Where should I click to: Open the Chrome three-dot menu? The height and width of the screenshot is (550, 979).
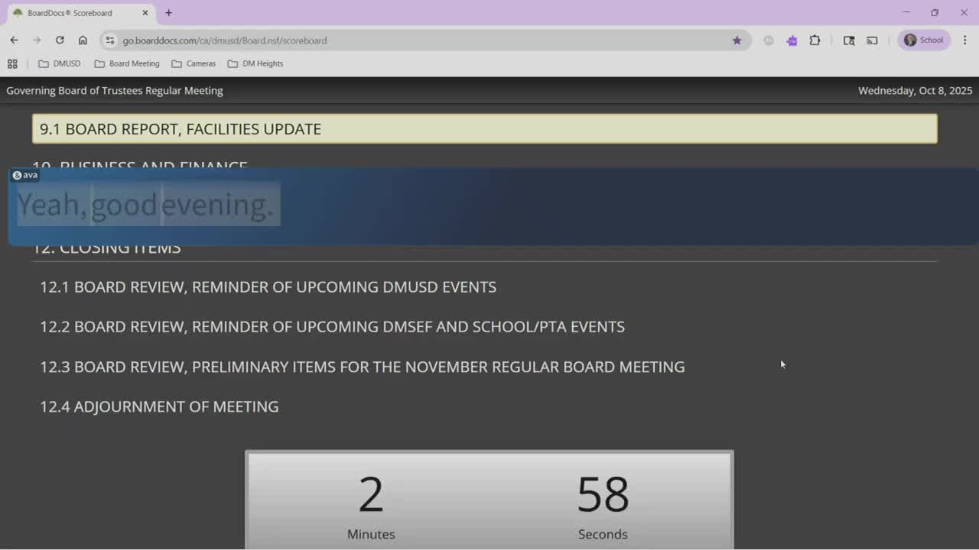point(964,40)
